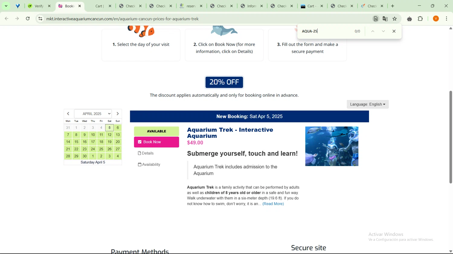Click the address bar URL
The image size is (453, 254).
pos(123,19)
